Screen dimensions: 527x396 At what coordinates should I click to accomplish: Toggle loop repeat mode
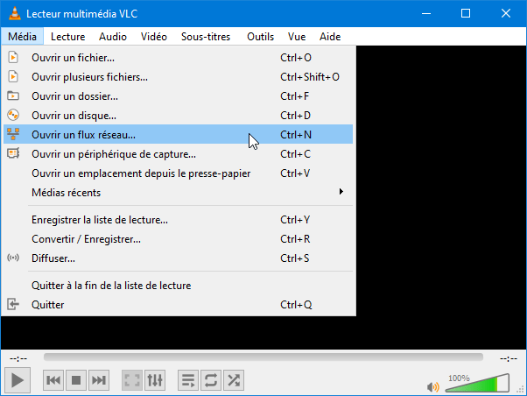pyautogui.click(x=211, y=380)
